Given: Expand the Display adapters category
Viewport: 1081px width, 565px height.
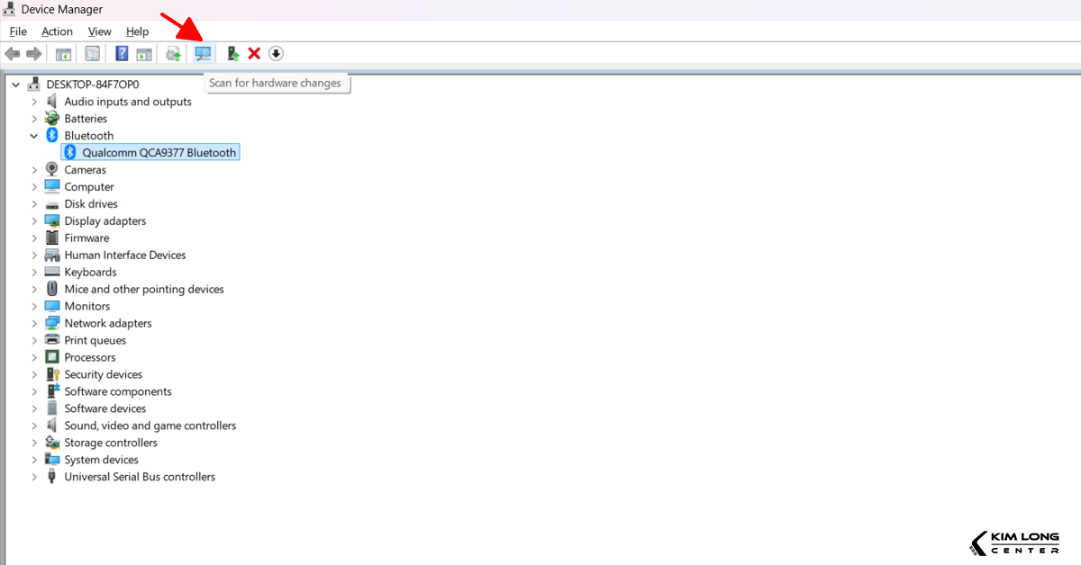Looking at the screenshot, I should coord(34,220).
